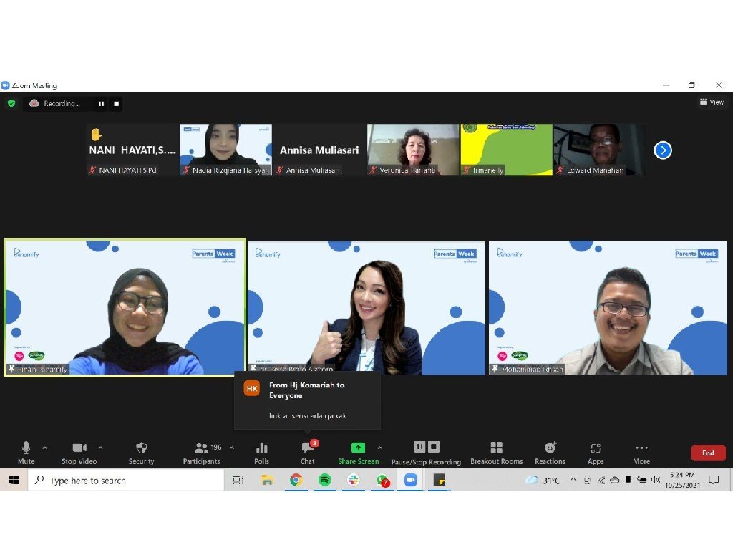733x550 pixels.
Task: Show next page of participant thumbnails
Action: tap(663, 150)
